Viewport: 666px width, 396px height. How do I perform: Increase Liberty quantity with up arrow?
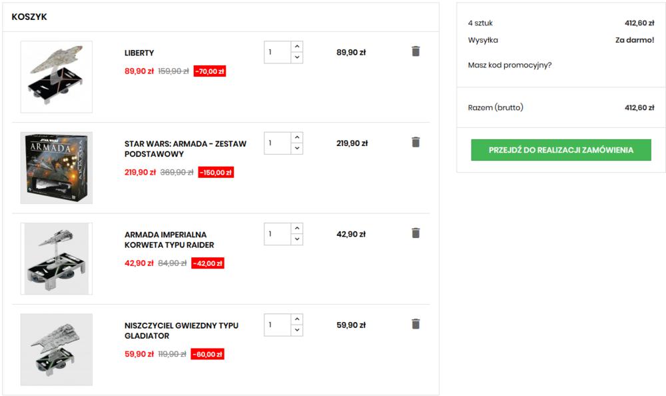coord(297,47)
